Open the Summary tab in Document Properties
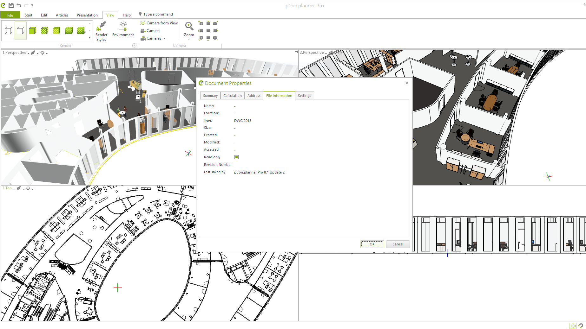The image size is (586, 329). point(210,96)
